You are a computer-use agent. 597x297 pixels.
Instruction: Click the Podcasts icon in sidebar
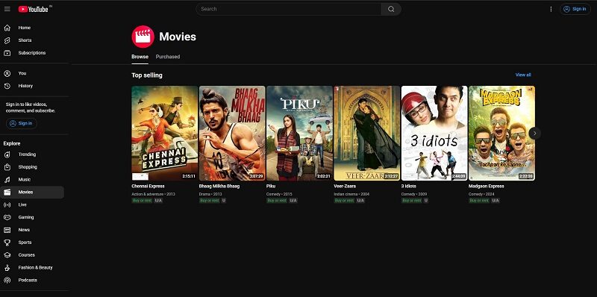pyautogui.click(x=7, y=281)
